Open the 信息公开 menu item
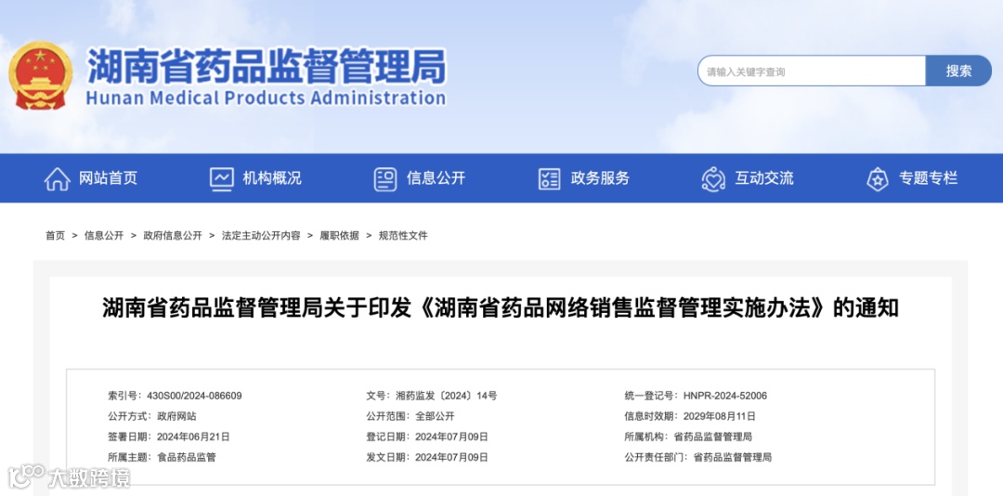The image size is (1003, 496). 436,178
